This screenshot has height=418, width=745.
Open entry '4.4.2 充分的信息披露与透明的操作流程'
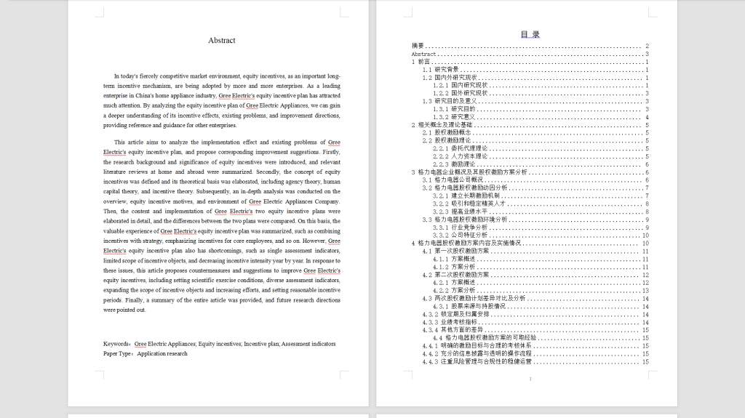535,354
